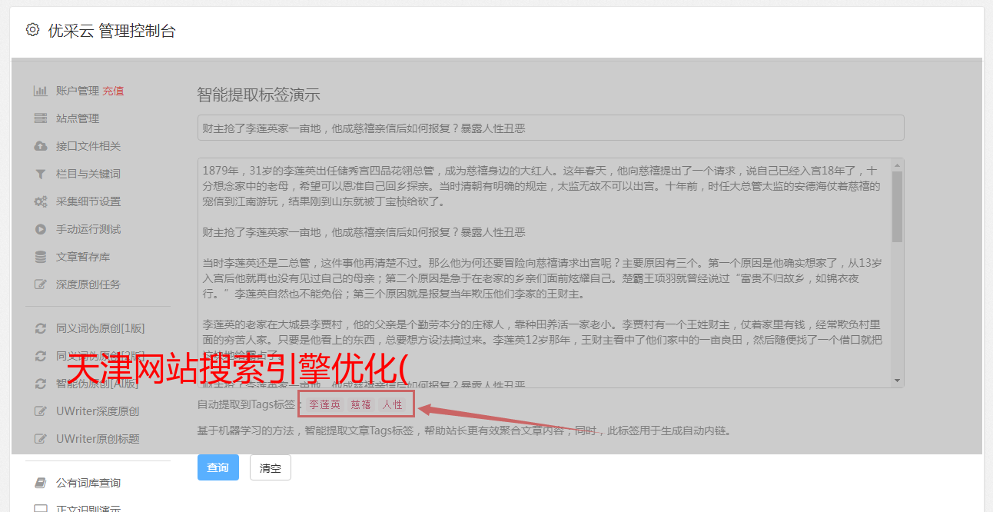Open 站点管理 menu item
The height and width of the screenshot is (512, 993).
click(78, 118)
